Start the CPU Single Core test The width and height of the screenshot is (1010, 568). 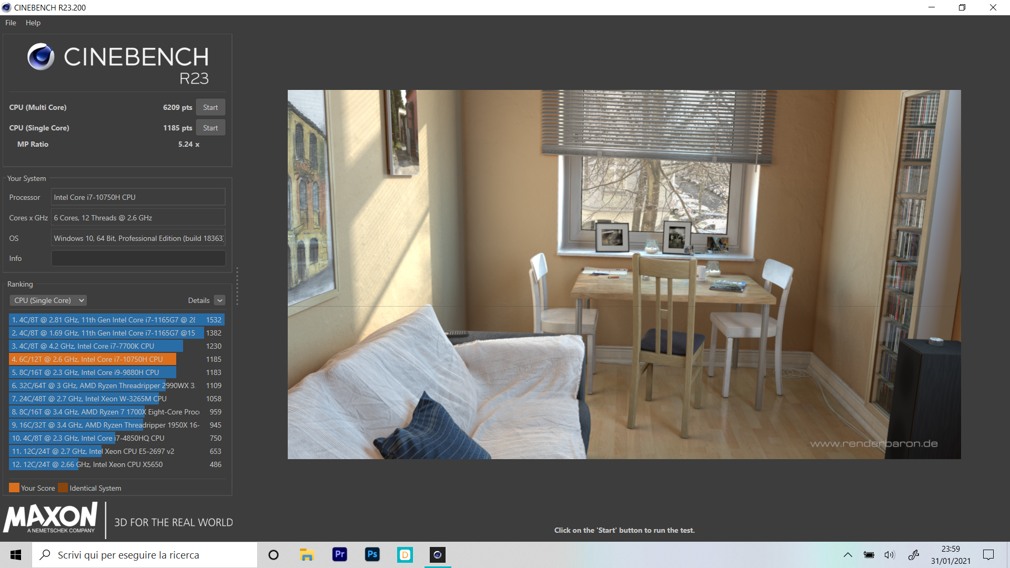pyautogui.click(x=210, y=128)
